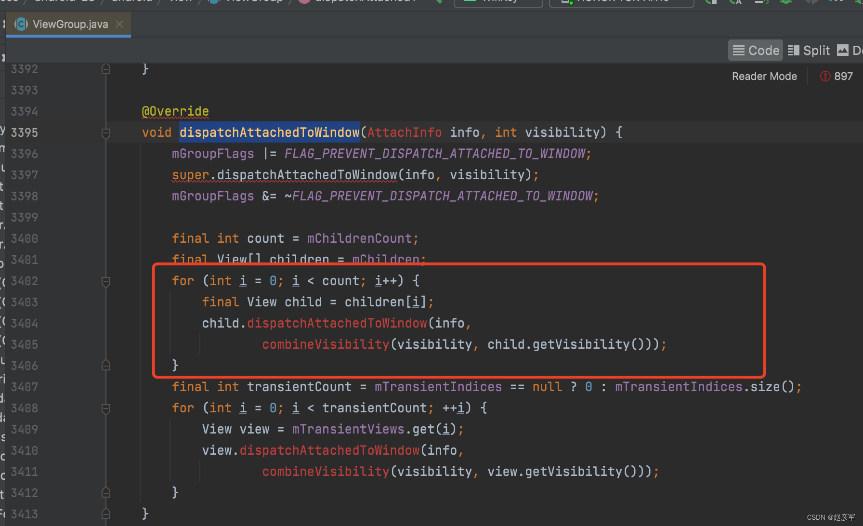863x526 pixels.
Task: Click child.dispatchAttachedToWindow call on line 3404
Action: pos(314,323)
